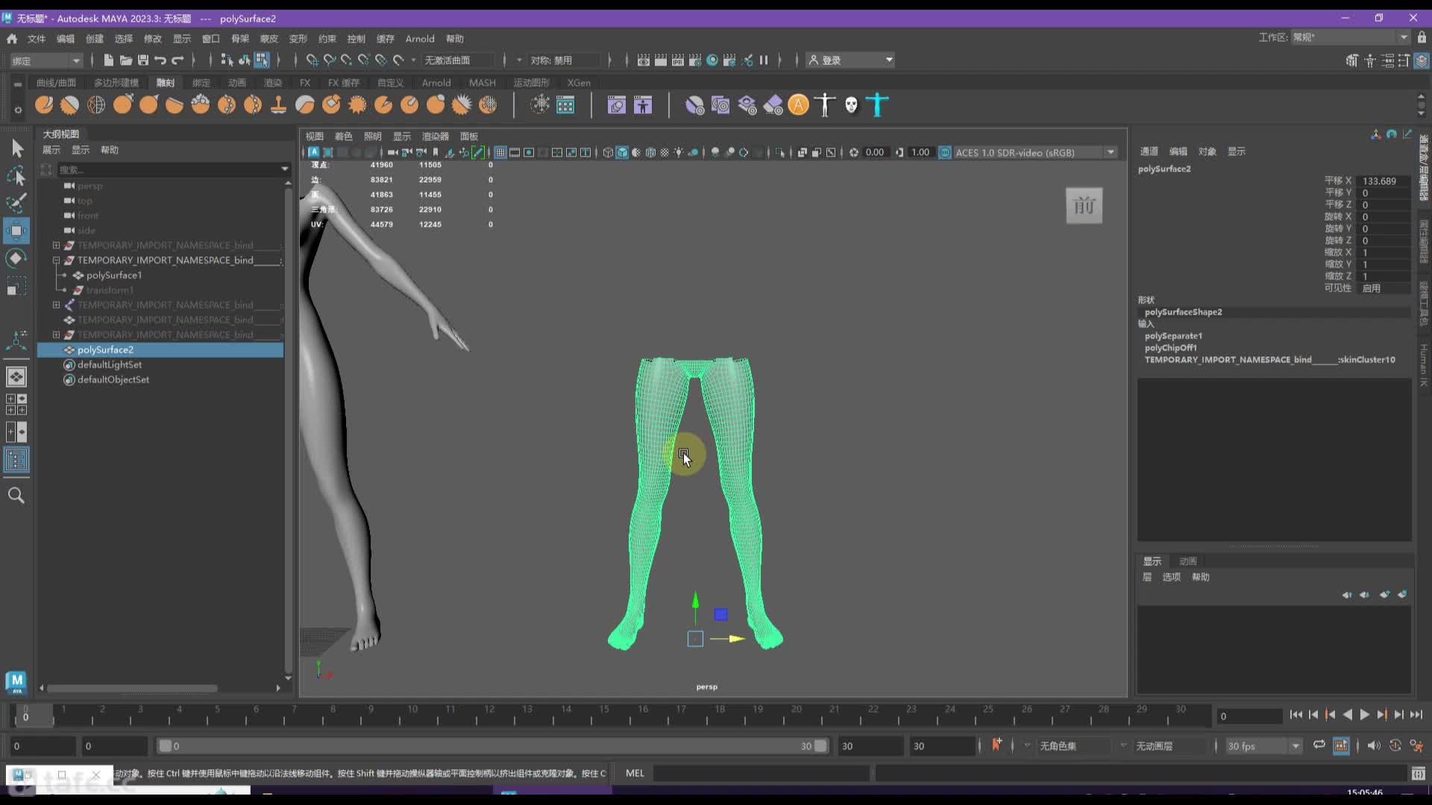Toggle the audio speaker button

(1374, 745)
